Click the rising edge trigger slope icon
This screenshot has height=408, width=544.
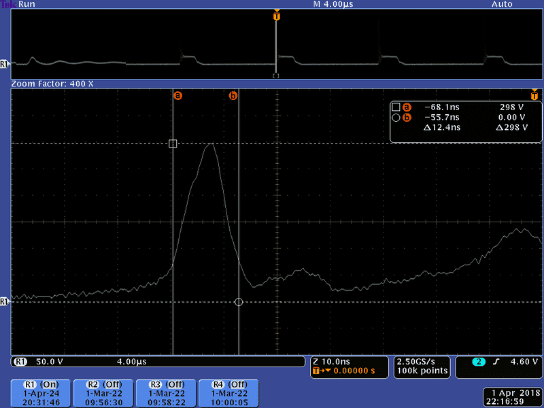[496, 362]
